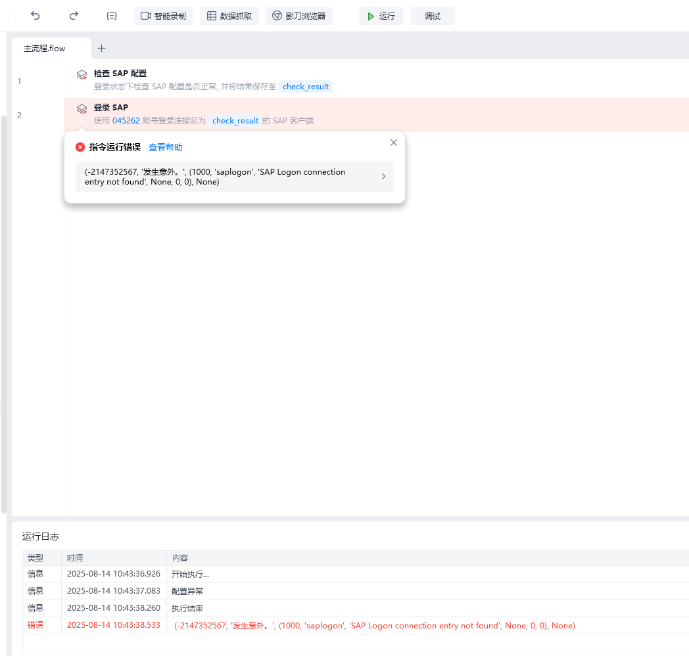Select the 开始执行... log row

click(356, 574)
